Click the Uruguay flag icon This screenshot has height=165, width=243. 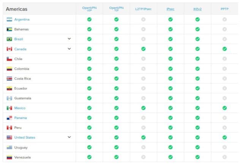pos(9,147)
